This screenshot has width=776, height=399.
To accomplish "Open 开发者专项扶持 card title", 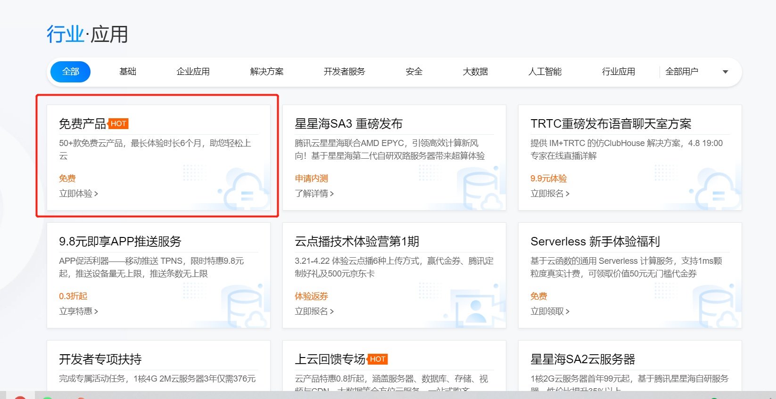I will 100,359.
